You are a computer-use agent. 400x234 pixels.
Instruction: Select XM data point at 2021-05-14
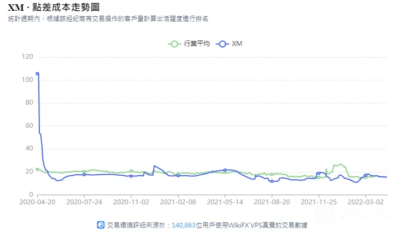tap(225, 170)
